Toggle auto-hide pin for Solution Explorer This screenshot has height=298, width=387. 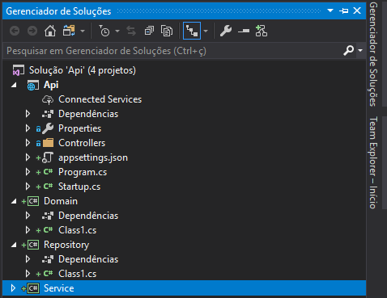343,10
